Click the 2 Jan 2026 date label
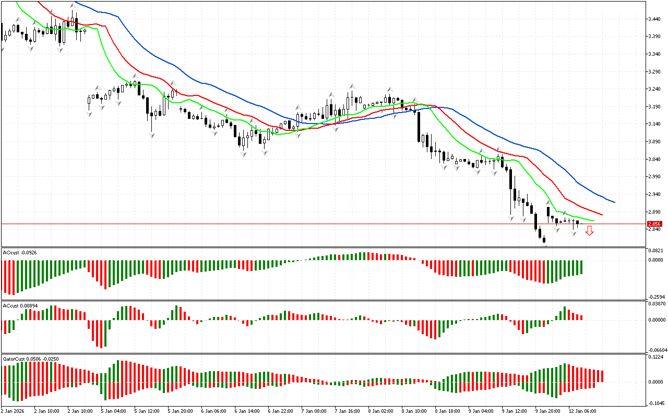The height and width of the screenshot is (417, 668). [14, 411]
